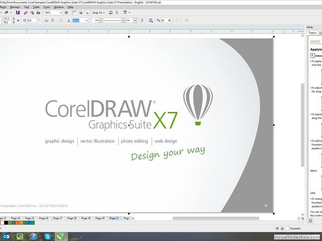Open the Text menu

(26, 7)
